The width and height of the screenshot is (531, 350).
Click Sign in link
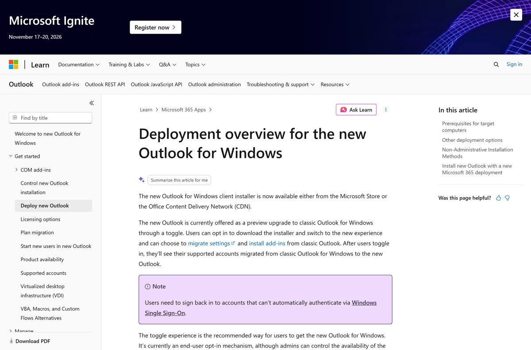pos(514,65)
